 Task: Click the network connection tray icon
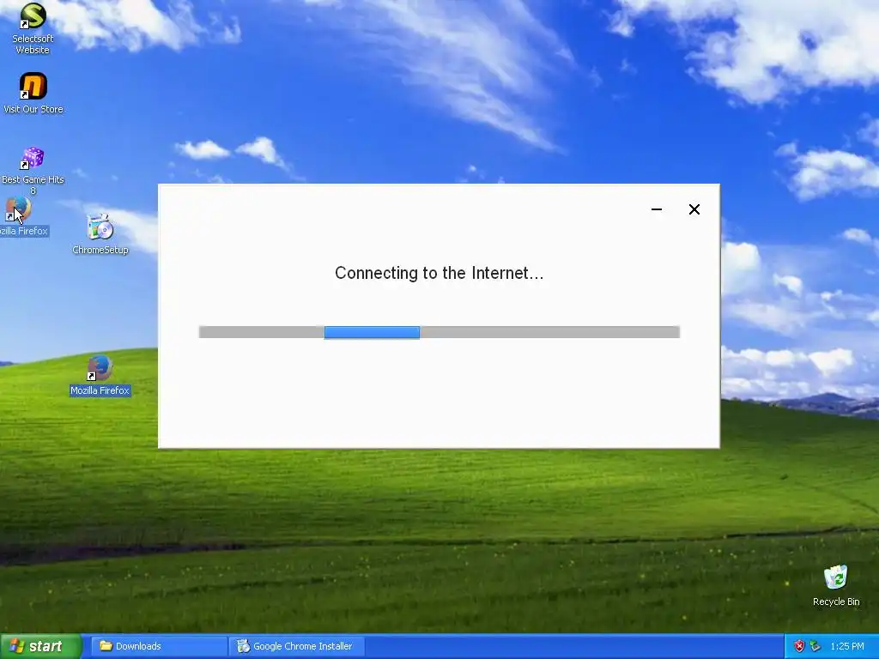(815, 646)
